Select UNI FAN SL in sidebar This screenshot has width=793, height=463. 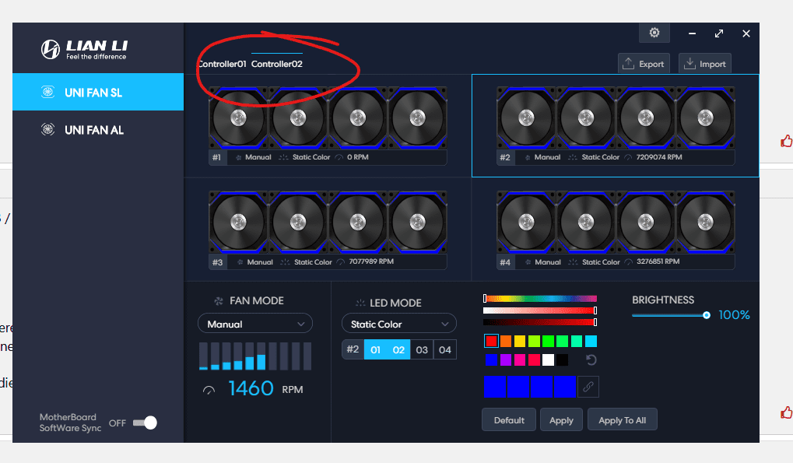pos(98,92)
